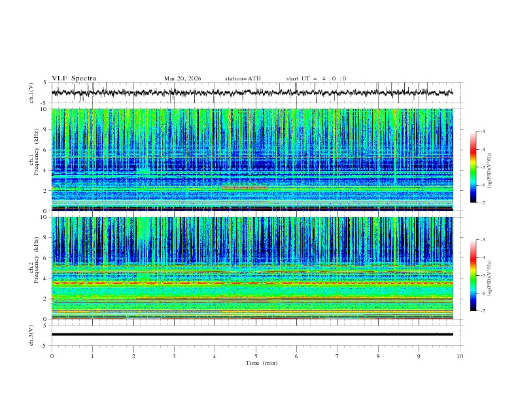Select the ch.1 "Frequency (kHz)" axis label

coord(37,152)
